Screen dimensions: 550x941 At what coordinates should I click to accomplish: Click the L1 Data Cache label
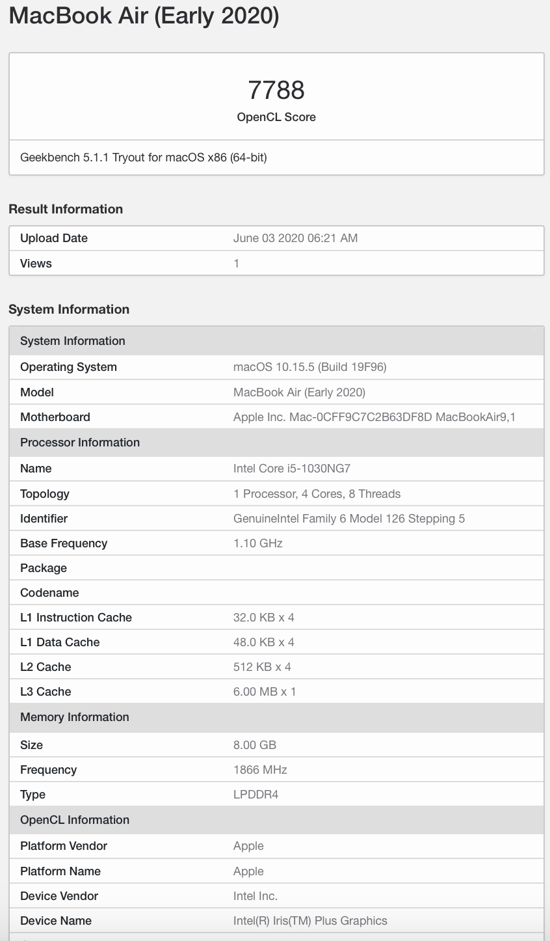[x=60, y=642]
